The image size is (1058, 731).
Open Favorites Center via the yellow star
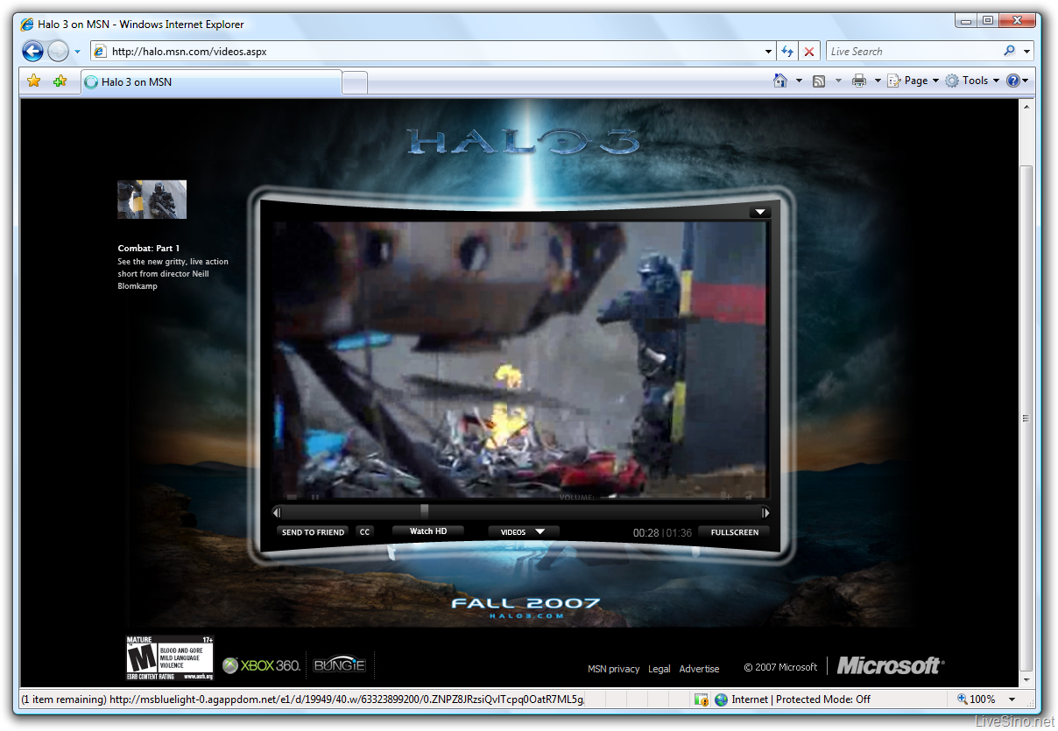pyautogui.click(x=33, y=81)
